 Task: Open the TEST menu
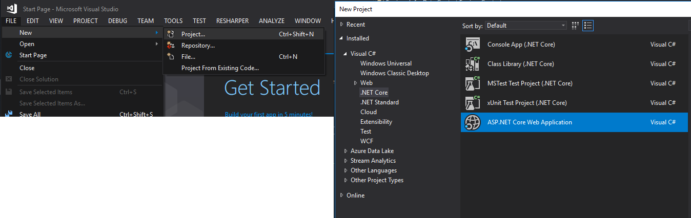(199, 21)
